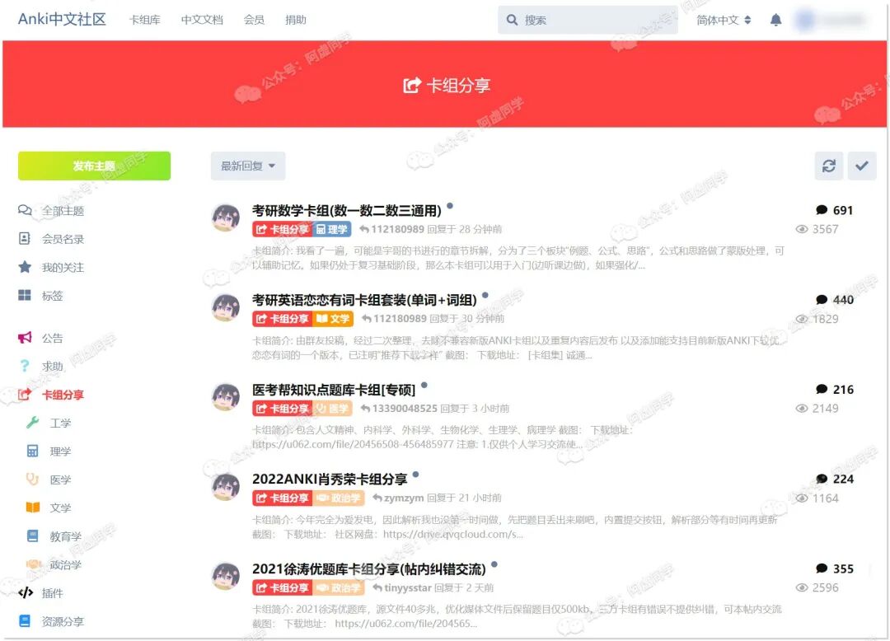Click the mark-all-read checkmark button

pos(862,166)
